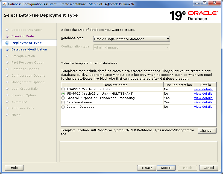
Task: Cancel the database configuration wizard
Action: click(209, 168)
